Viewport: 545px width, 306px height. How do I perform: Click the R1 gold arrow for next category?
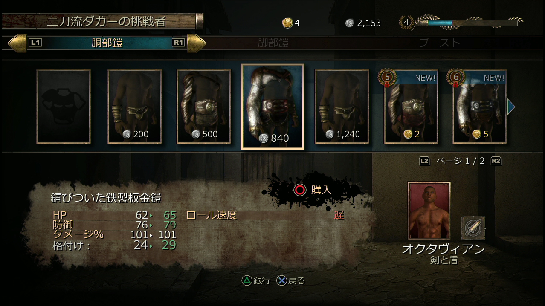pyautogui.click(x=197, y=43)
